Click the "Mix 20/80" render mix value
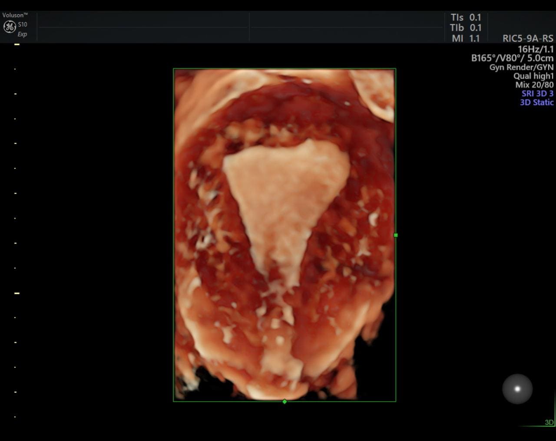 tap(534, 85)
